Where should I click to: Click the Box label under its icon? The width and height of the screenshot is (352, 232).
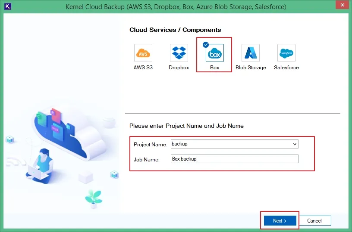point(215,68)
